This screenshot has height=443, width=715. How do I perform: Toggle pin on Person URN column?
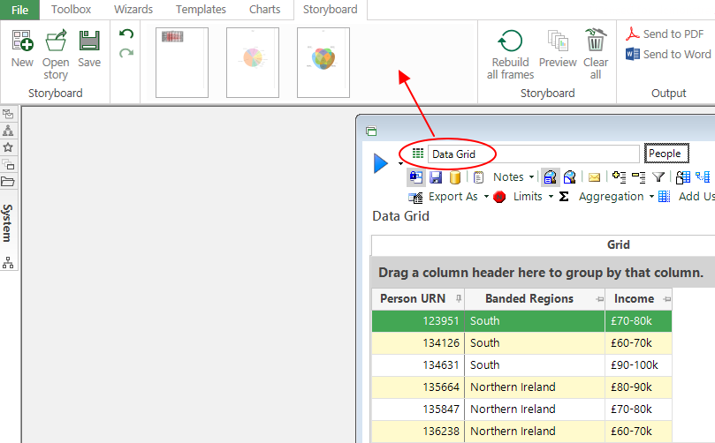pos(459,298)
